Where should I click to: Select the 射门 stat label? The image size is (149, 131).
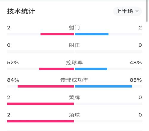click(74, 28)
